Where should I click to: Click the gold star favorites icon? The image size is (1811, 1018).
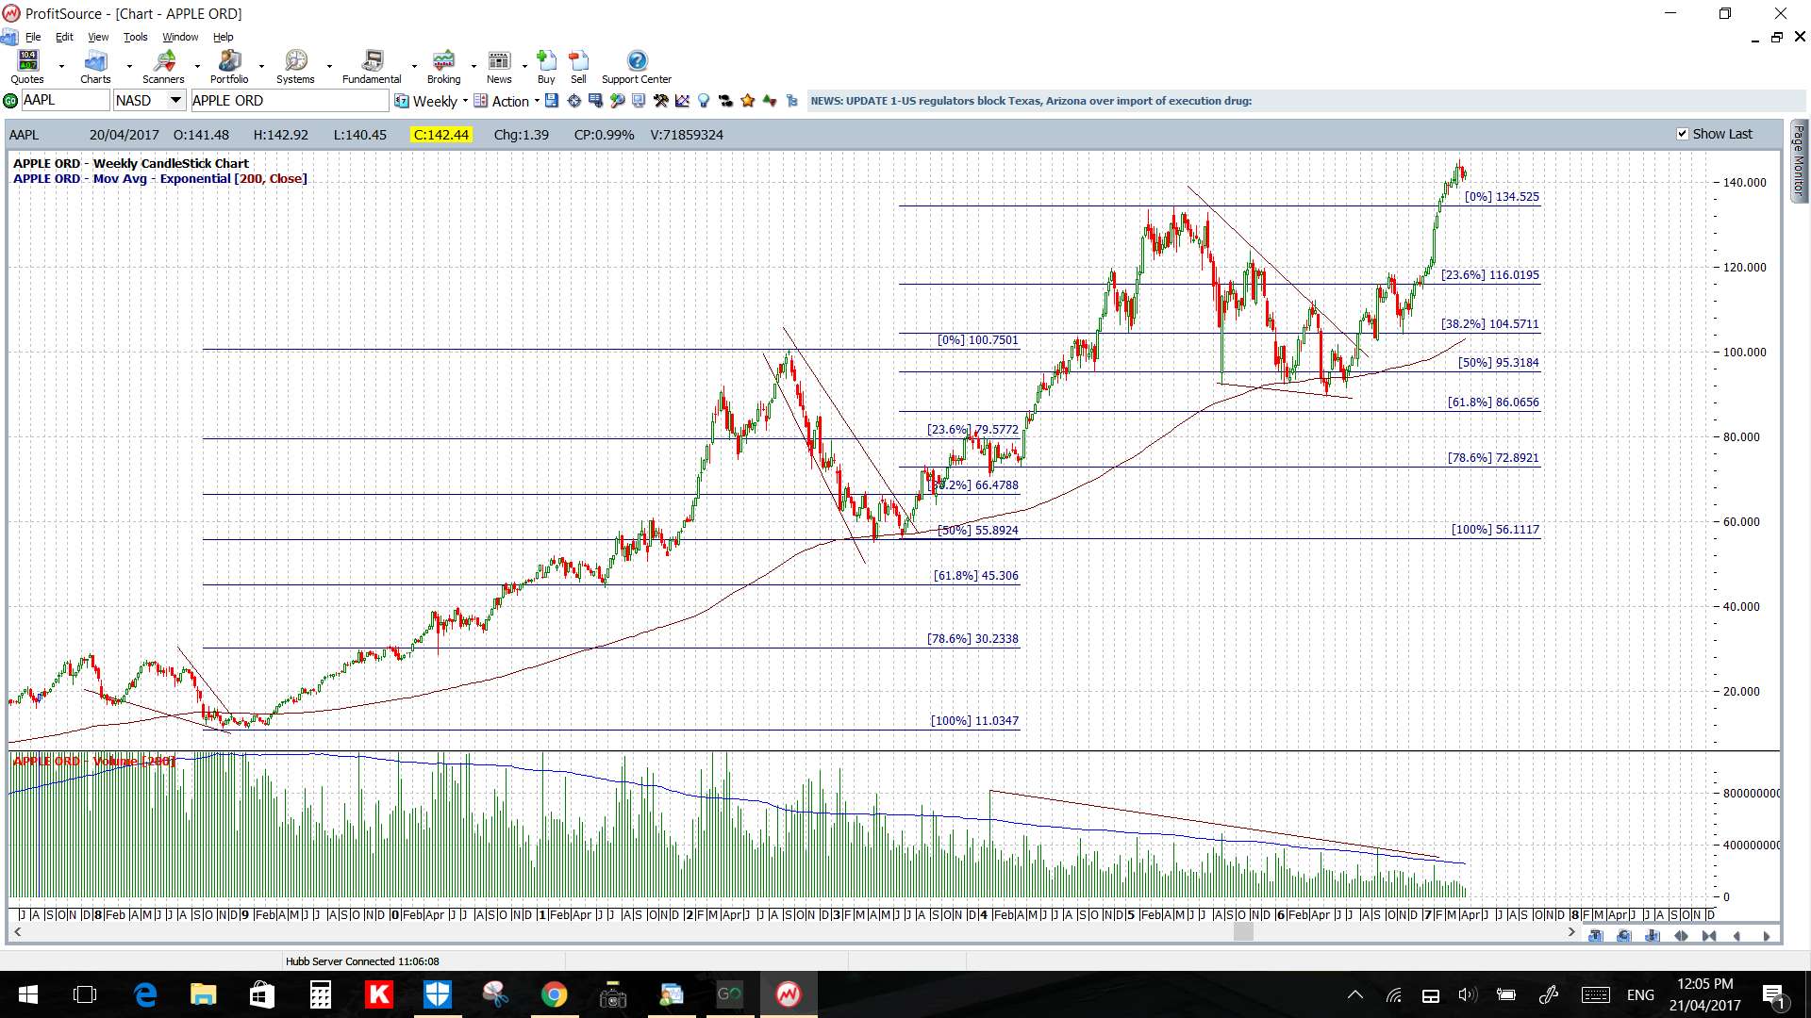(748, 101)
